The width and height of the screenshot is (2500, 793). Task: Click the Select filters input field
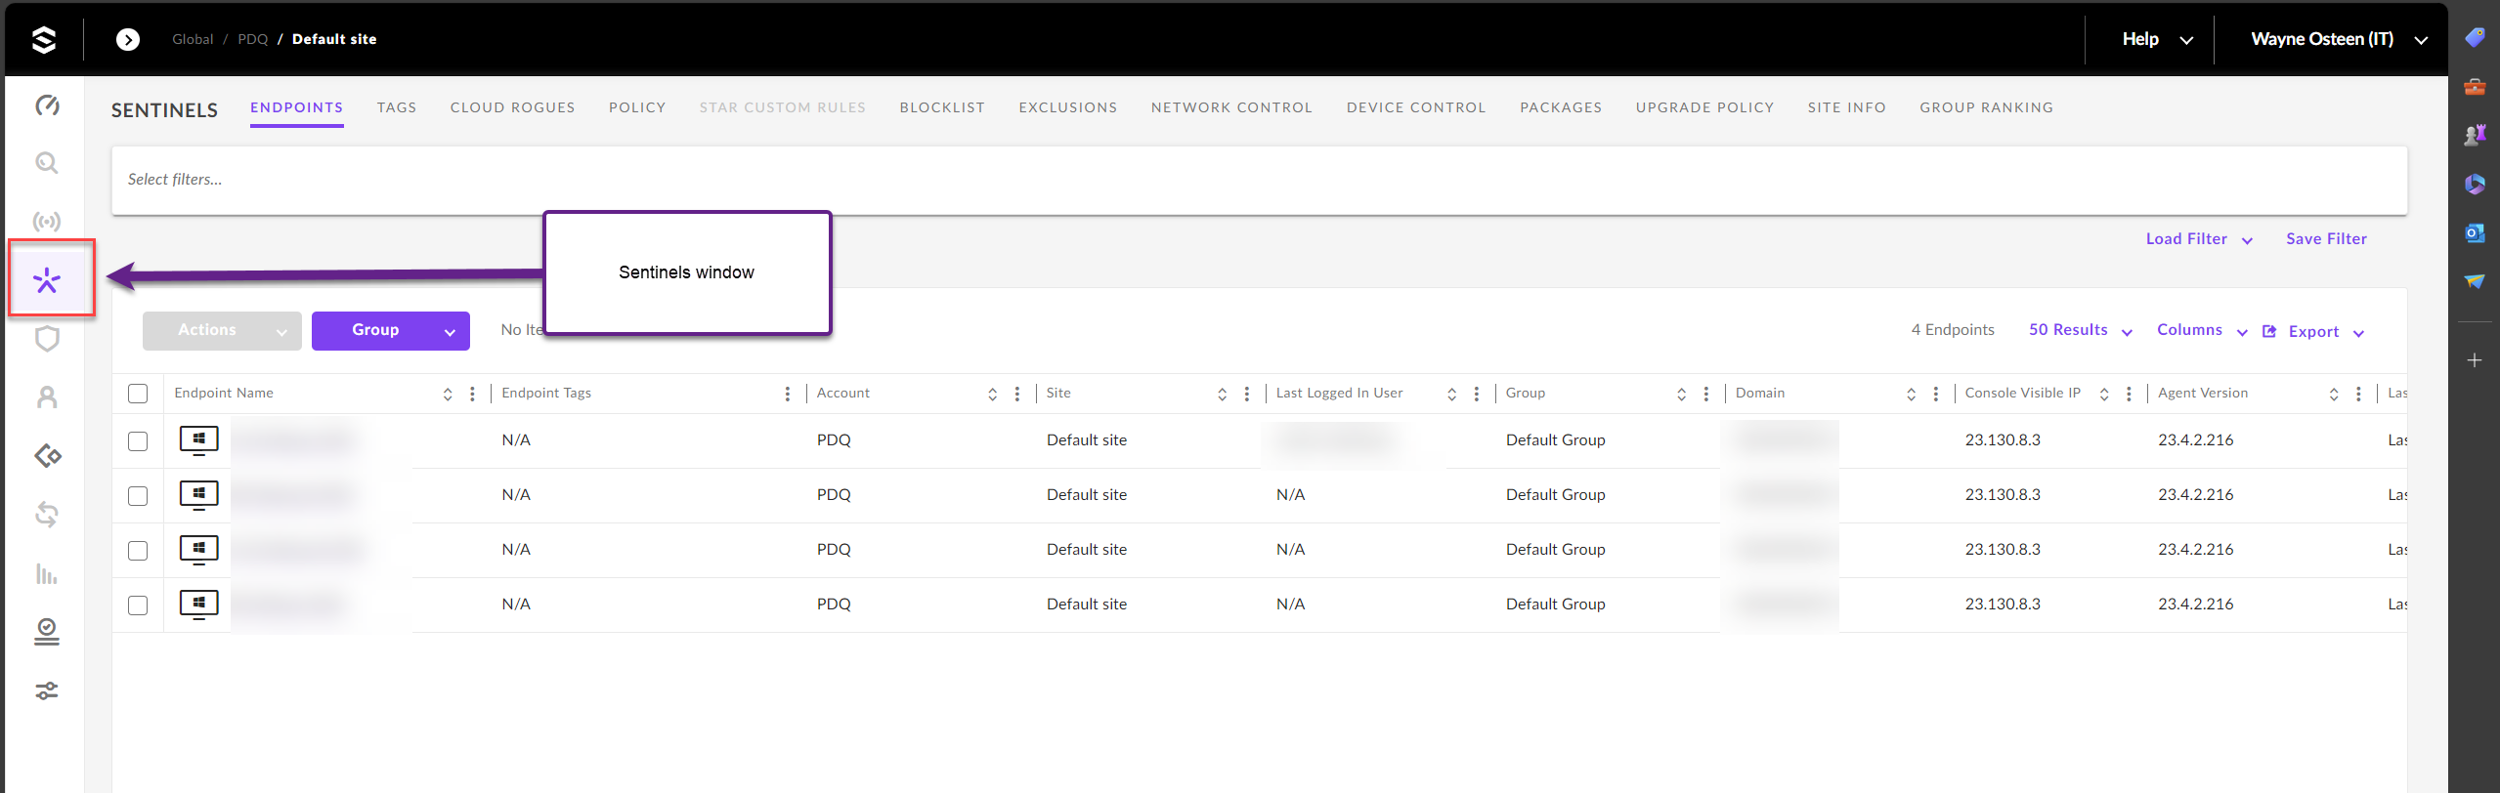1258,180
